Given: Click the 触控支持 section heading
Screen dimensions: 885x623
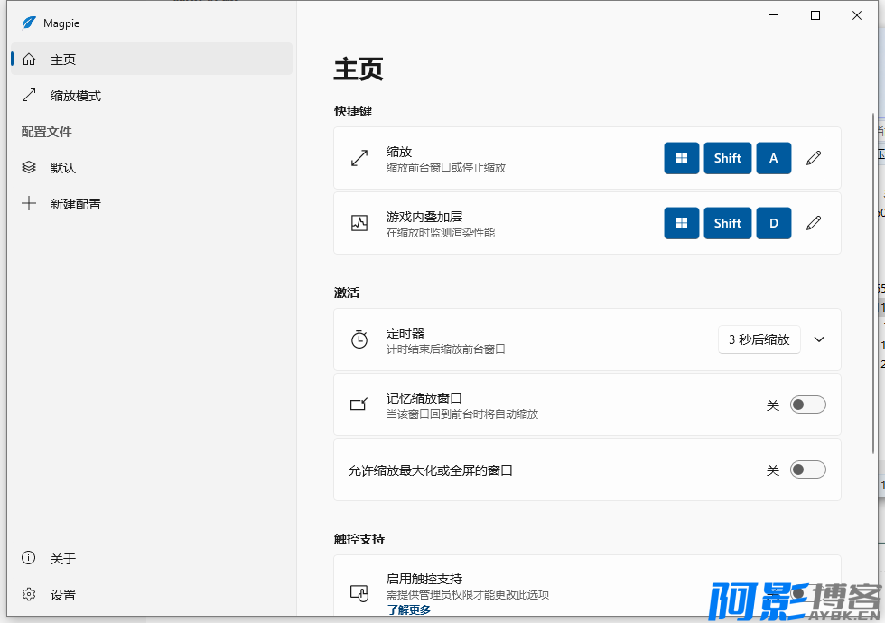Looking at the screenshot, I should pos(359,539).
